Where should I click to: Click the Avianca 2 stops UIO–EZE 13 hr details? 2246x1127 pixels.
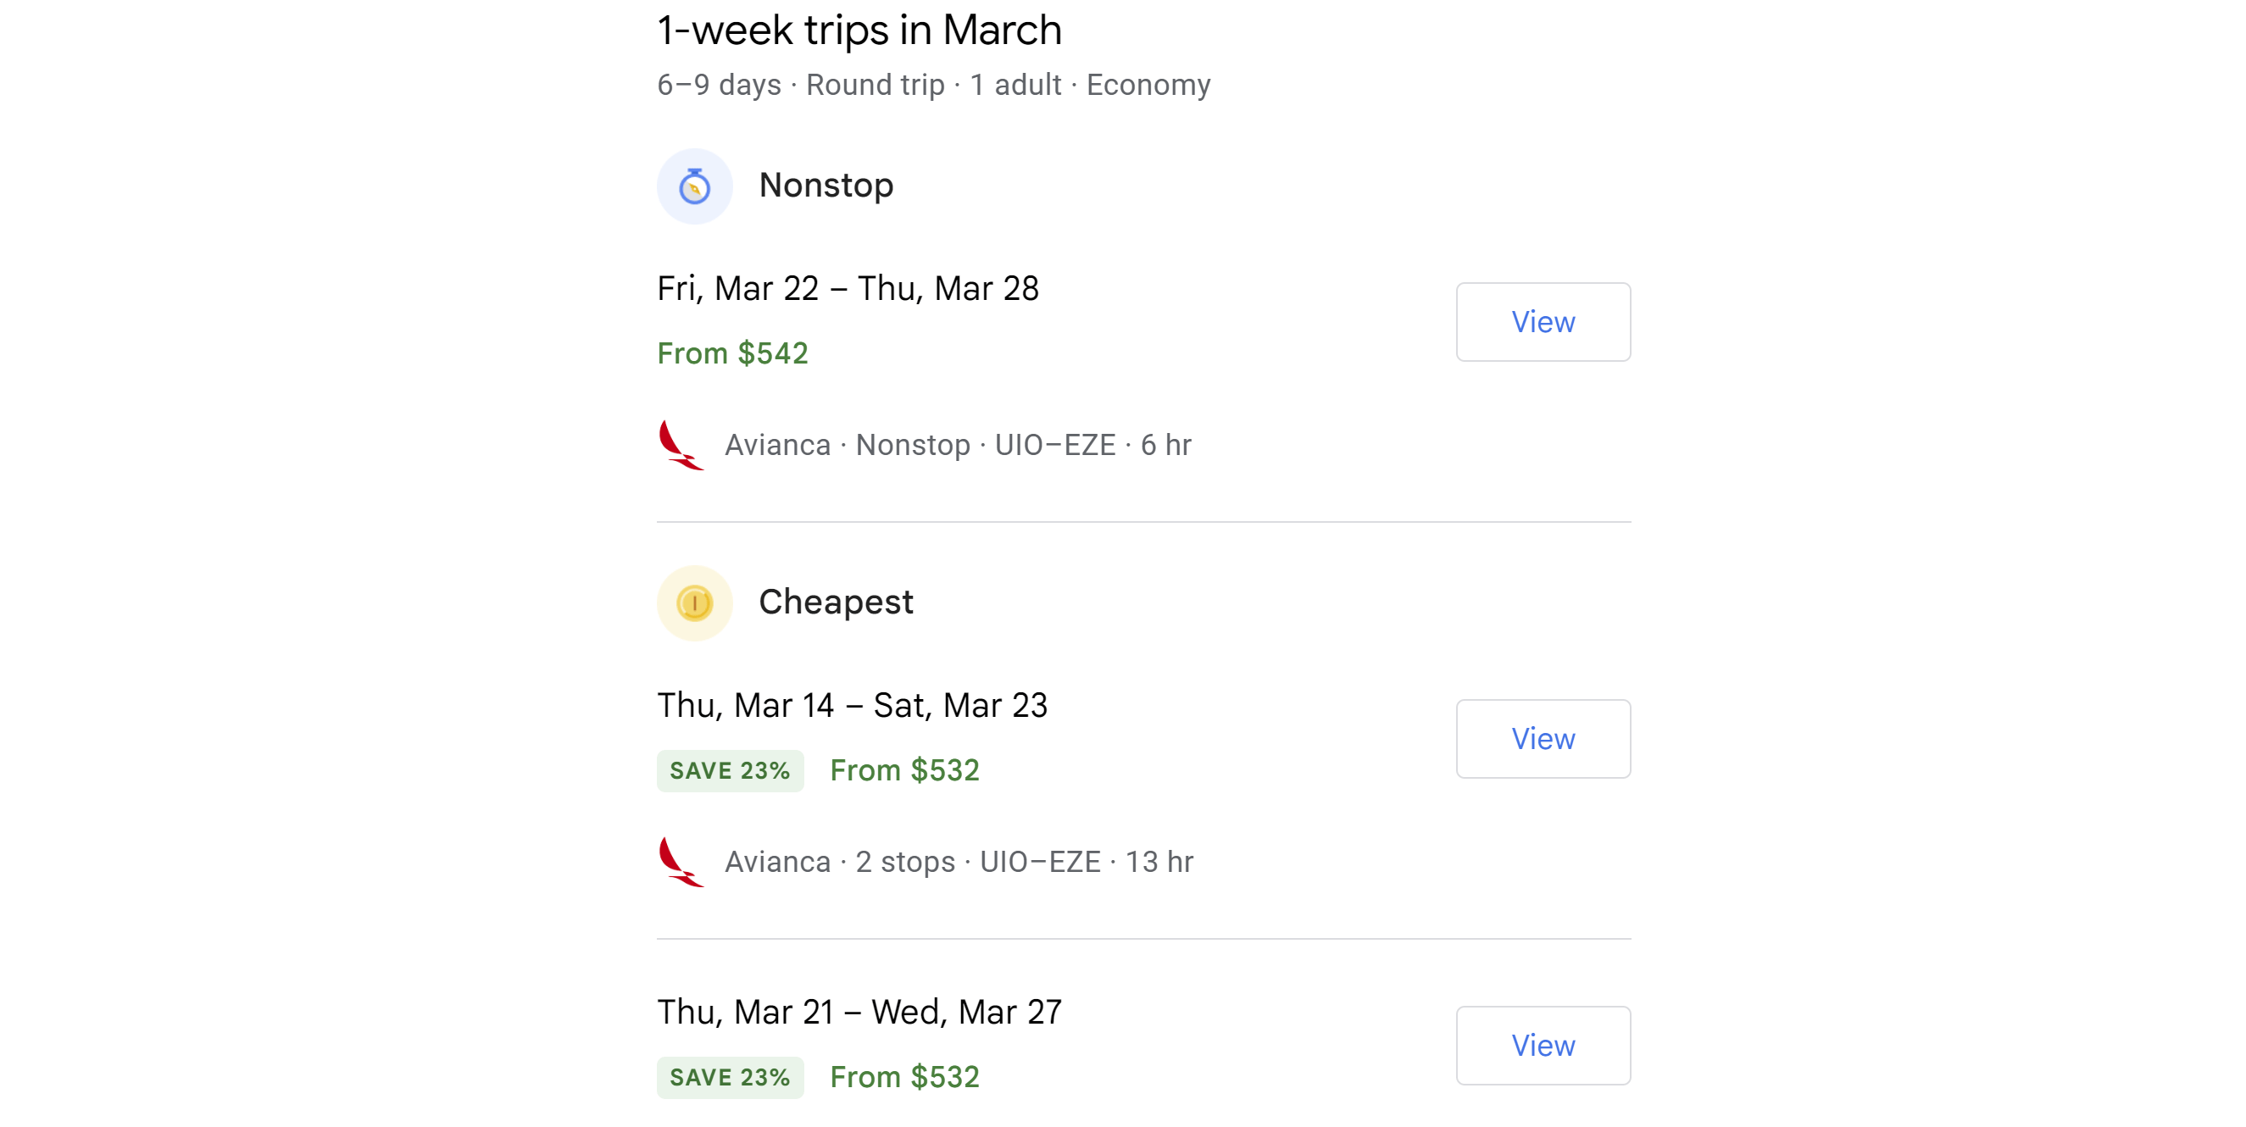[x=959, y=861]
